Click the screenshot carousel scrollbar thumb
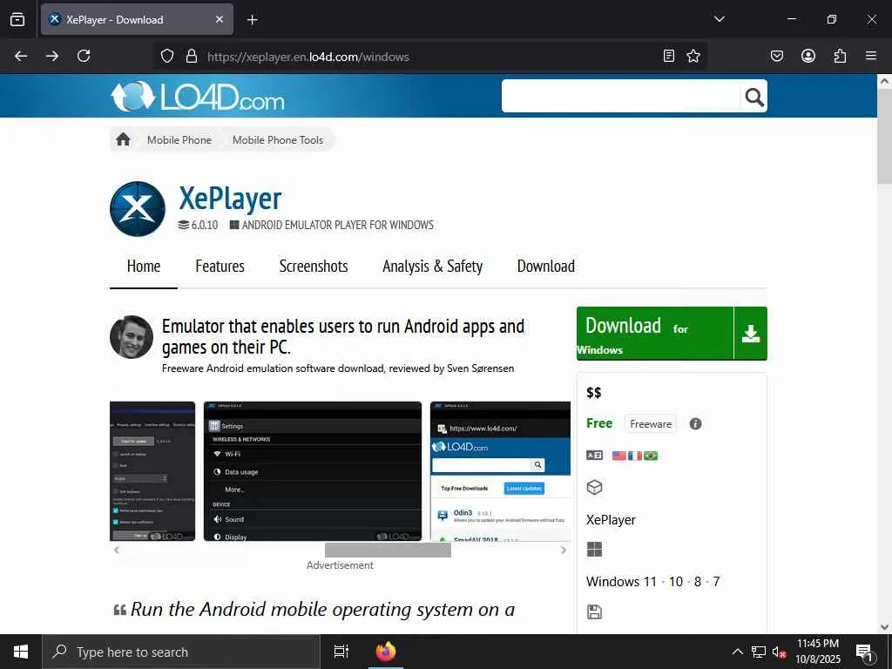The width and height of the screenshot is (892, 669). [388, 551]
